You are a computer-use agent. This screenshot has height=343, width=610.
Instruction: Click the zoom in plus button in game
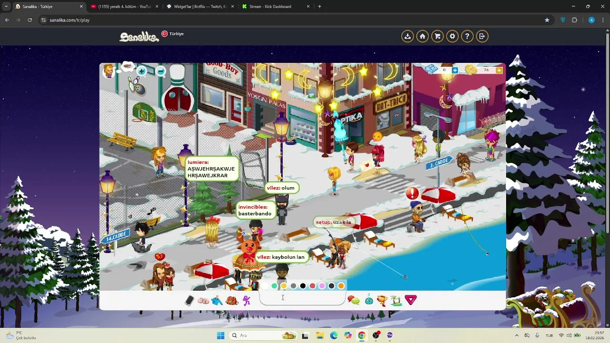(x=142, y=71)
